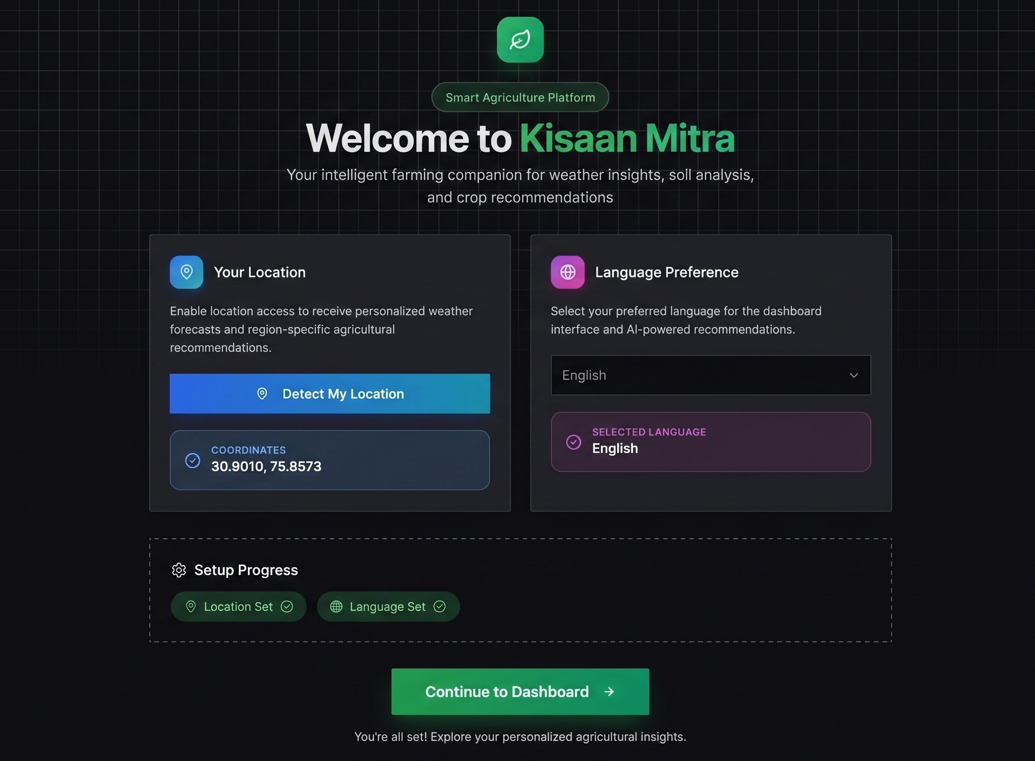Click the purple globe language icon
This screenshot has width=1035, height=761.
(x=567, y=272)
